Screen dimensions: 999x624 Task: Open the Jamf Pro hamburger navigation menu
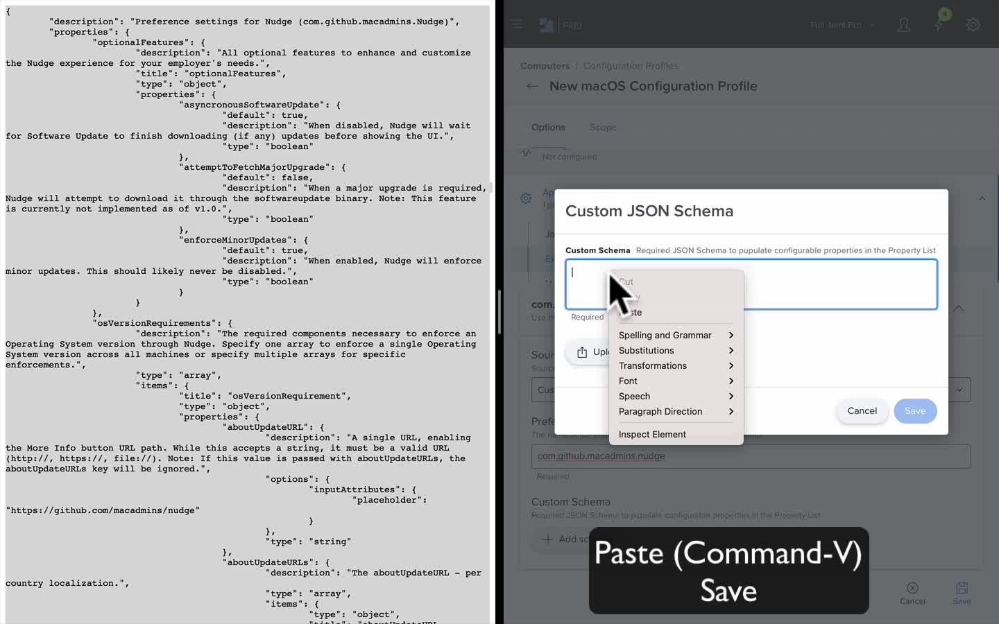517,24
